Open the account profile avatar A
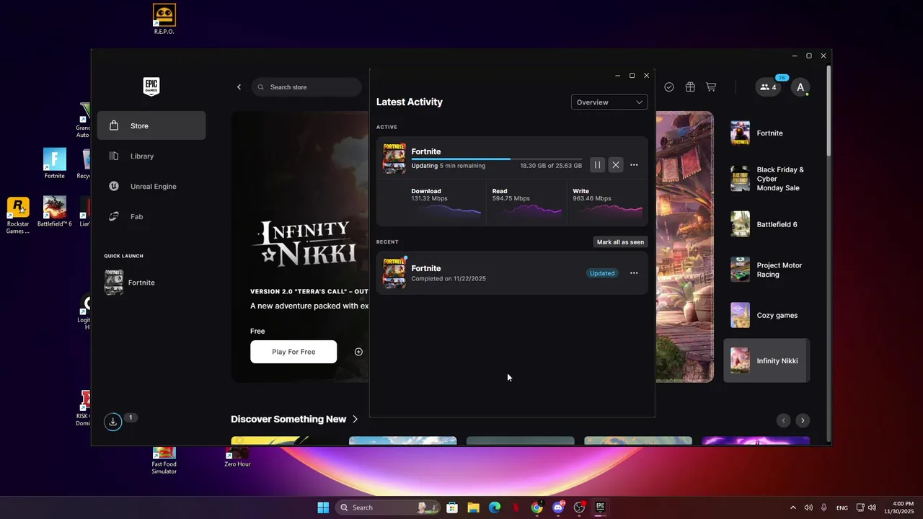This screenshot has height=519, width=923. pyautogui.click(x=800, y=87)
